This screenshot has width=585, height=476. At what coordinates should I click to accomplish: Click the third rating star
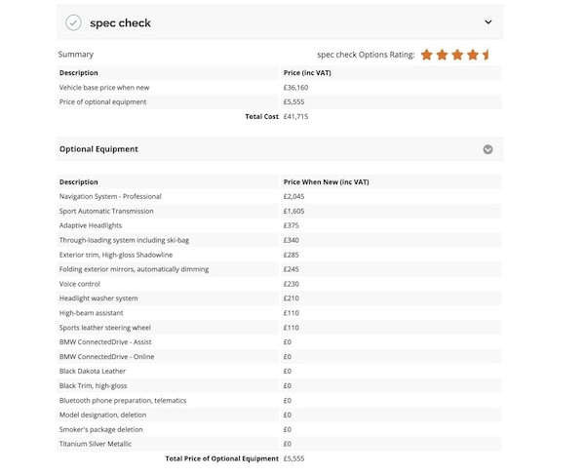[457, 55]
